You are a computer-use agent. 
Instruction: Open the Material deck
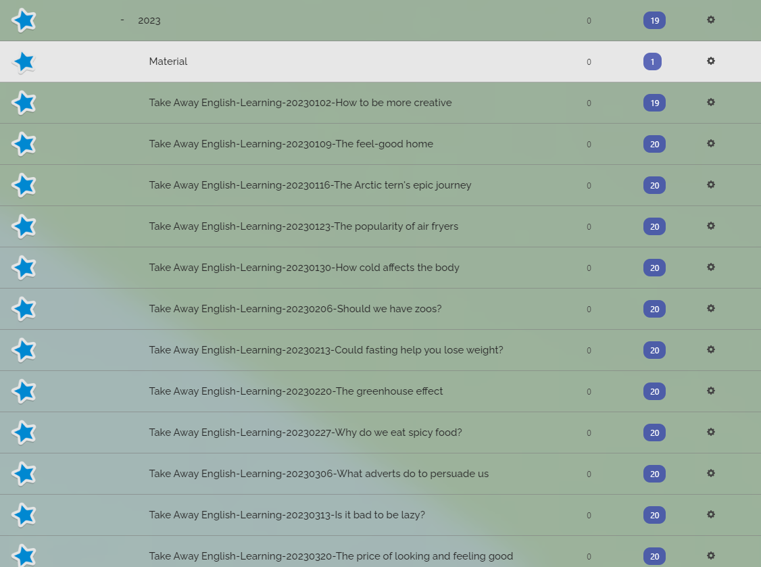(x=168, y=61)
